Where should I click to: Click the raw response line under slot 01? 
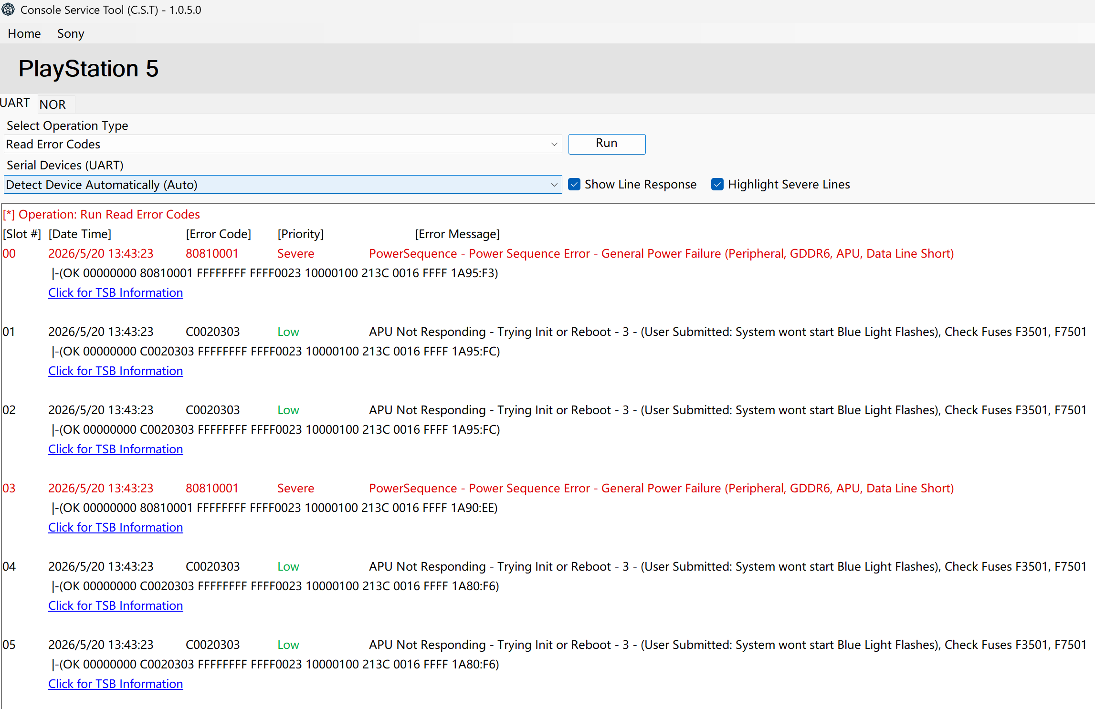point(276,351)
